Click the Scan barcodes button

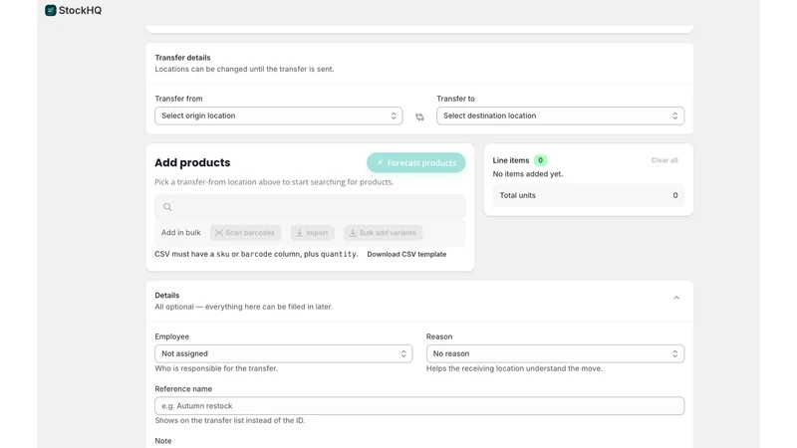click(245, 233)
